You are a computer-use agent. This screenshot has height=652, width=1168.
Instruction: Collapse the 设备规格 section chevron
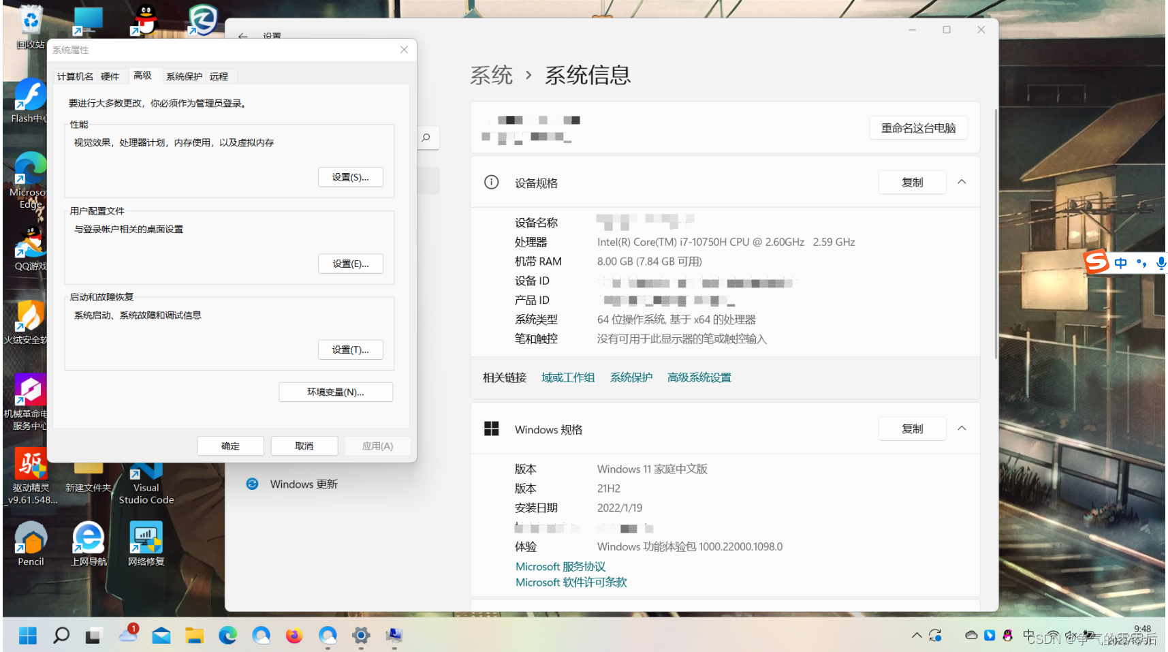[962, 182]
